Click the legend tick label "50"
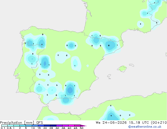The height and width of the screenshot is (129, 167). tap(81, 128)
